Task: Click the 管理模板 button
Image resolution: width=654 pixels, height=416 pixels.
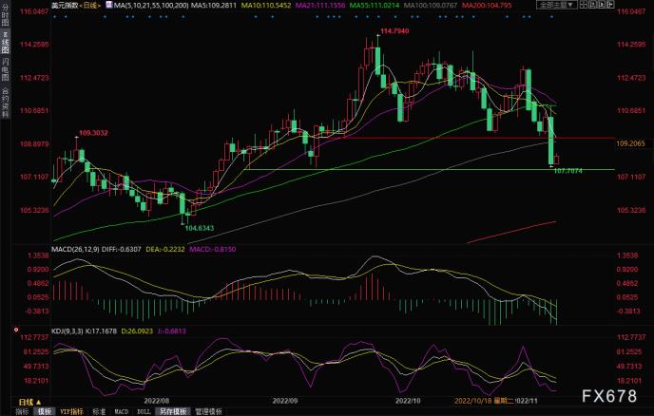Action: pyautogui.click(x=208, y=411)
